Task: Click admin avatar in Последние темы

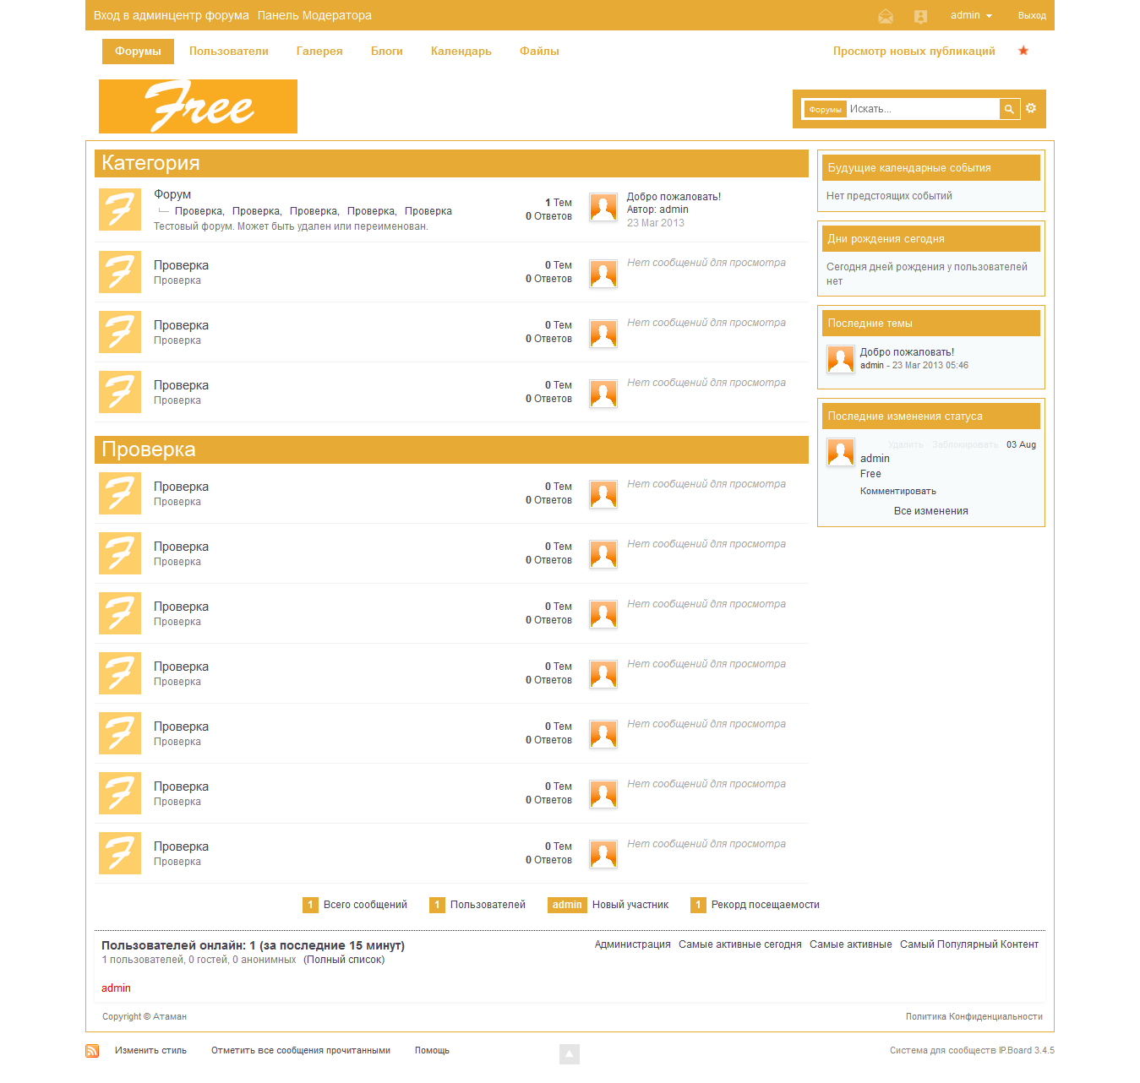Action: (x=840, y=359)
